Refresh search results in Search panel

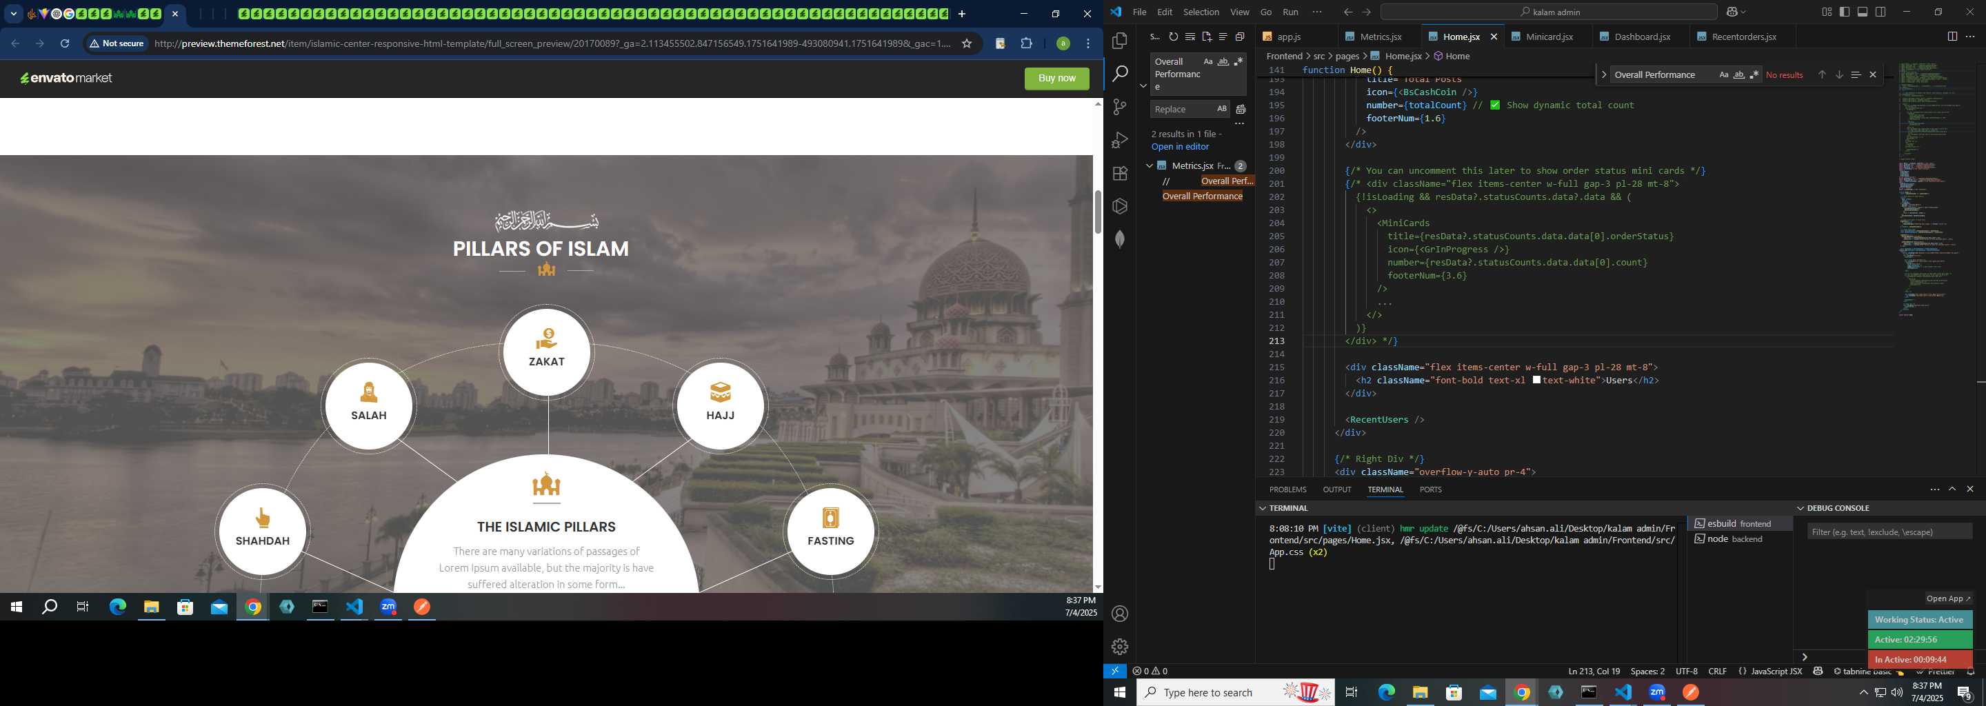(1174, 37)
